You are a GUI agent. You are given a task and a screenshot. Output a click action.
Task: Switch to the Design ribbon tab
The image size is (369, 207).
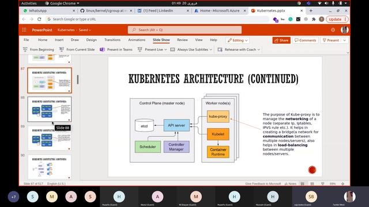92,40
